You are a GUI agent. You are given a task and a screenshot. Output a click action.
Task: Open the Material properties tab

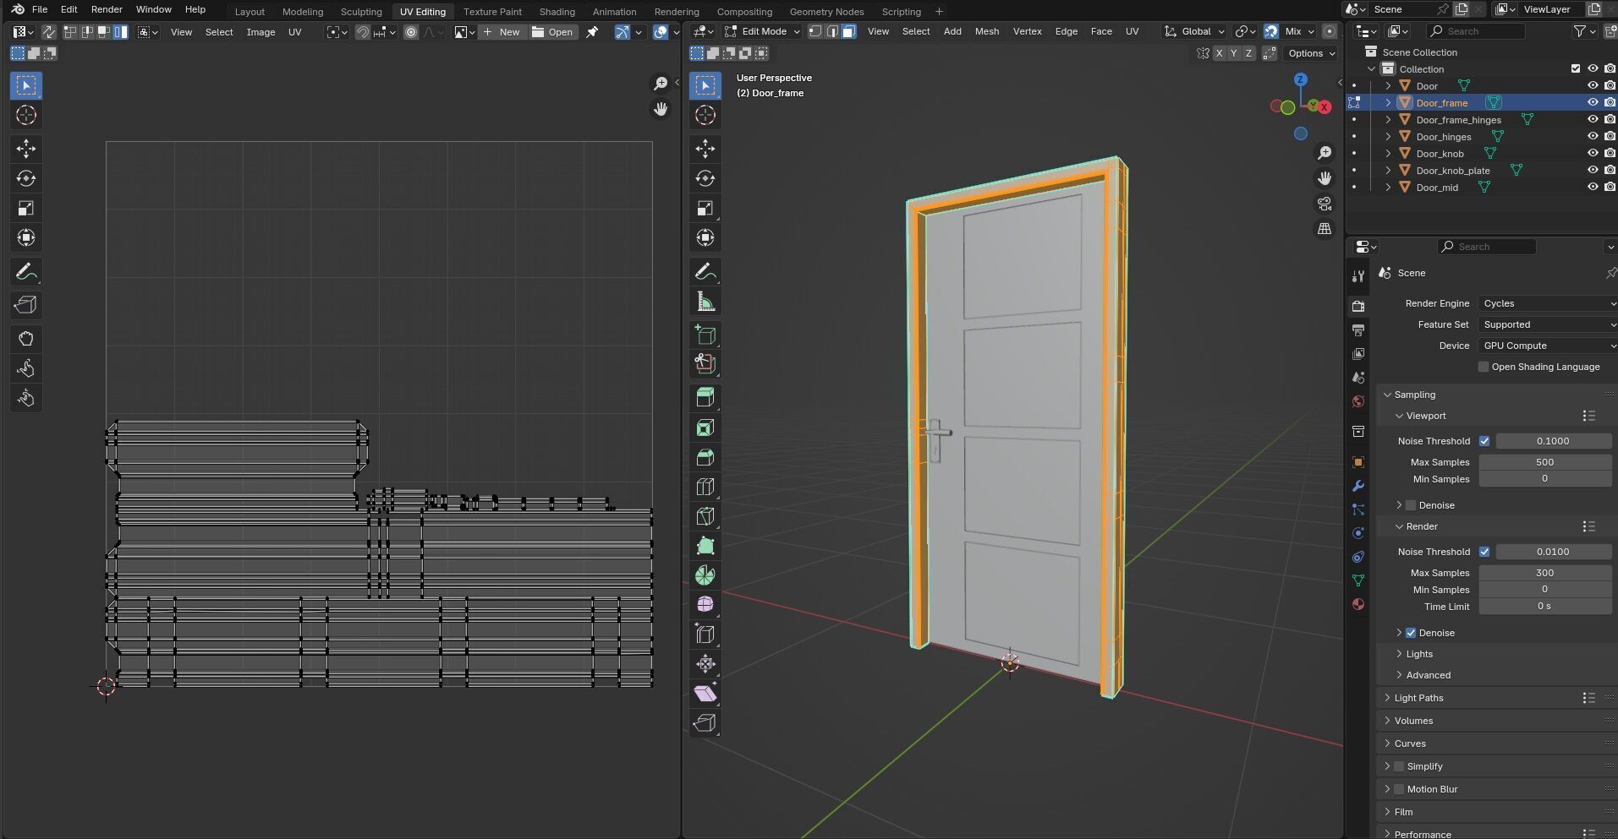1358,604
